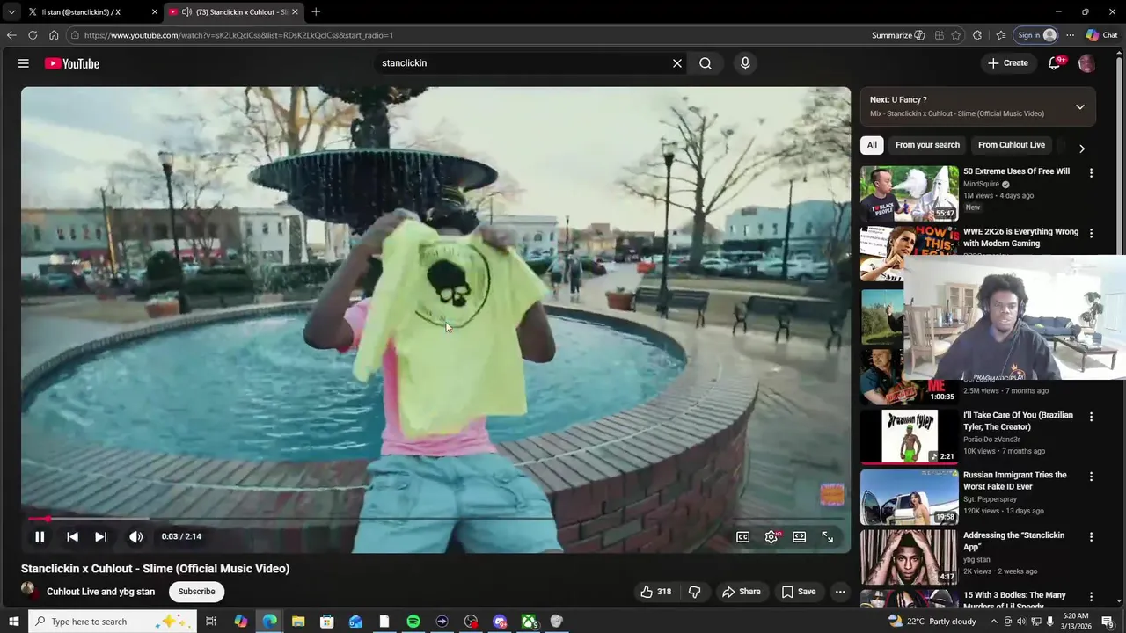Skip to the next video
The image size is (1126, 633).
click(x=101, y=537)
